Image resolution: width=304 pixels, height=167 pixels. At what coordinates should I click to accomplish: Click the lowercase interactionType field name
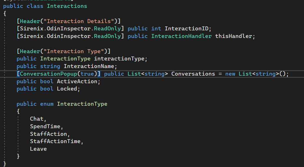tap(119, 59)
